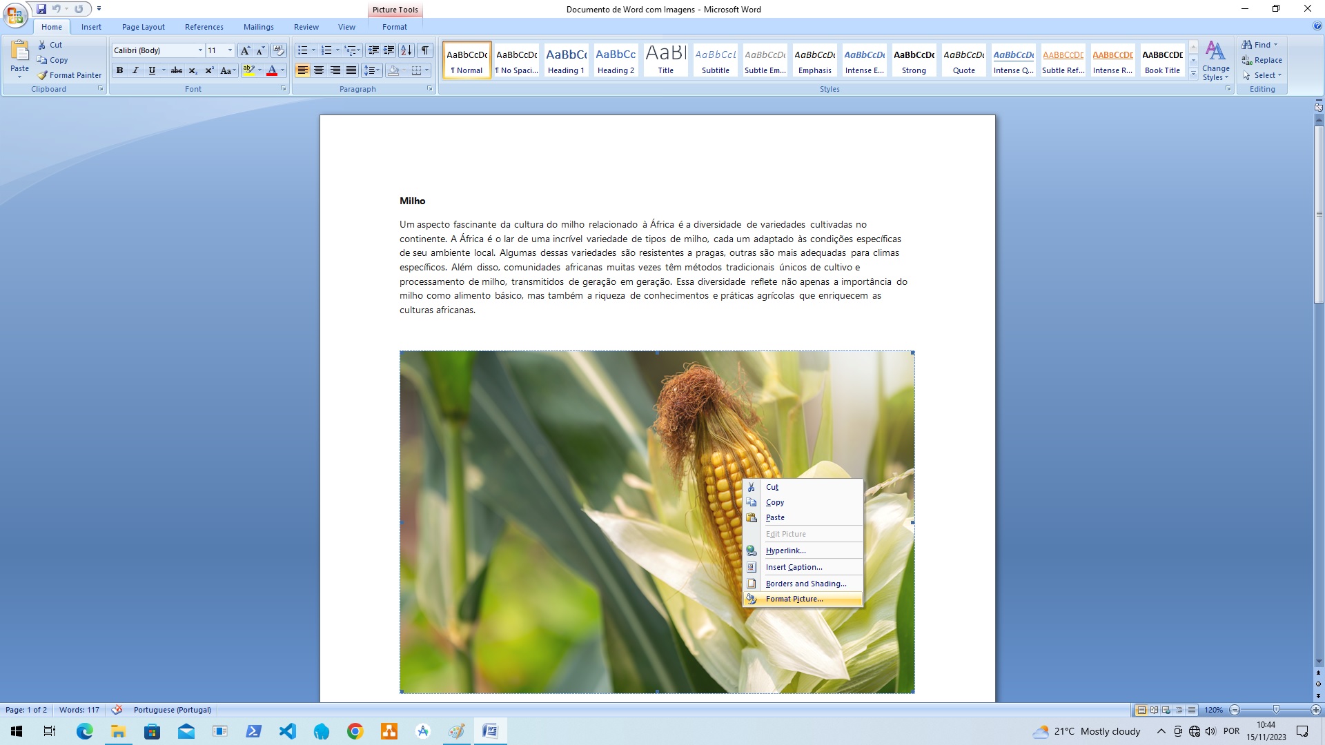This screenshot has width=1325, height=745.
Task: Click the heading text Milho
Action: pos(412,201)
